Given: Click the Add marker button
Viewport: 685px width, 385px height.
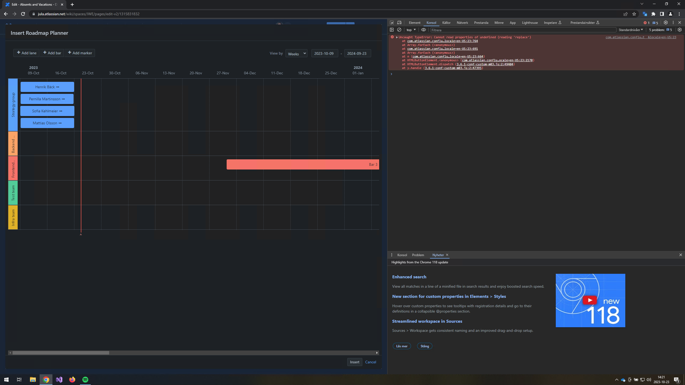Looking at the screenshot, I should [x=80, y=53].
